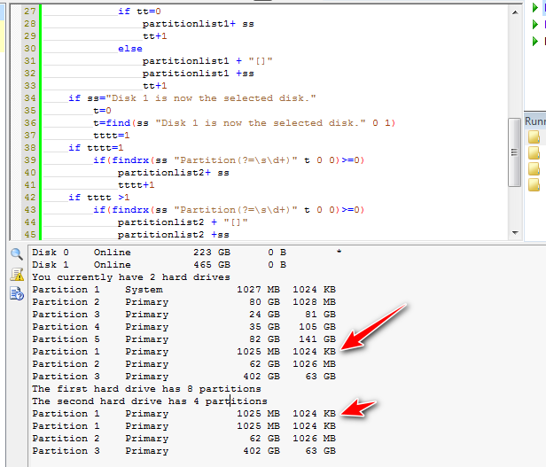546x467 pixels.
Task: Click the bottommost folder icon under Runn panel
Action: coord(534,184)
